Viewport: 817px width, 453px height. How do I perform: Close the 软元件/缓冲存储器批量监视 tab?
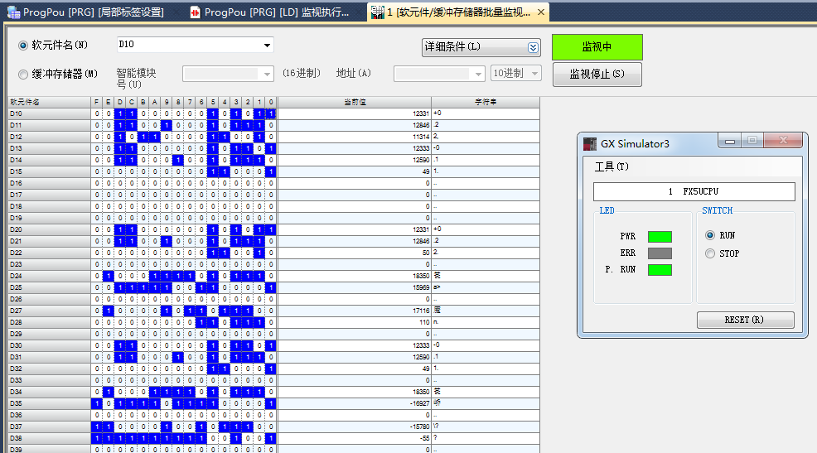(x=540, y=12)
